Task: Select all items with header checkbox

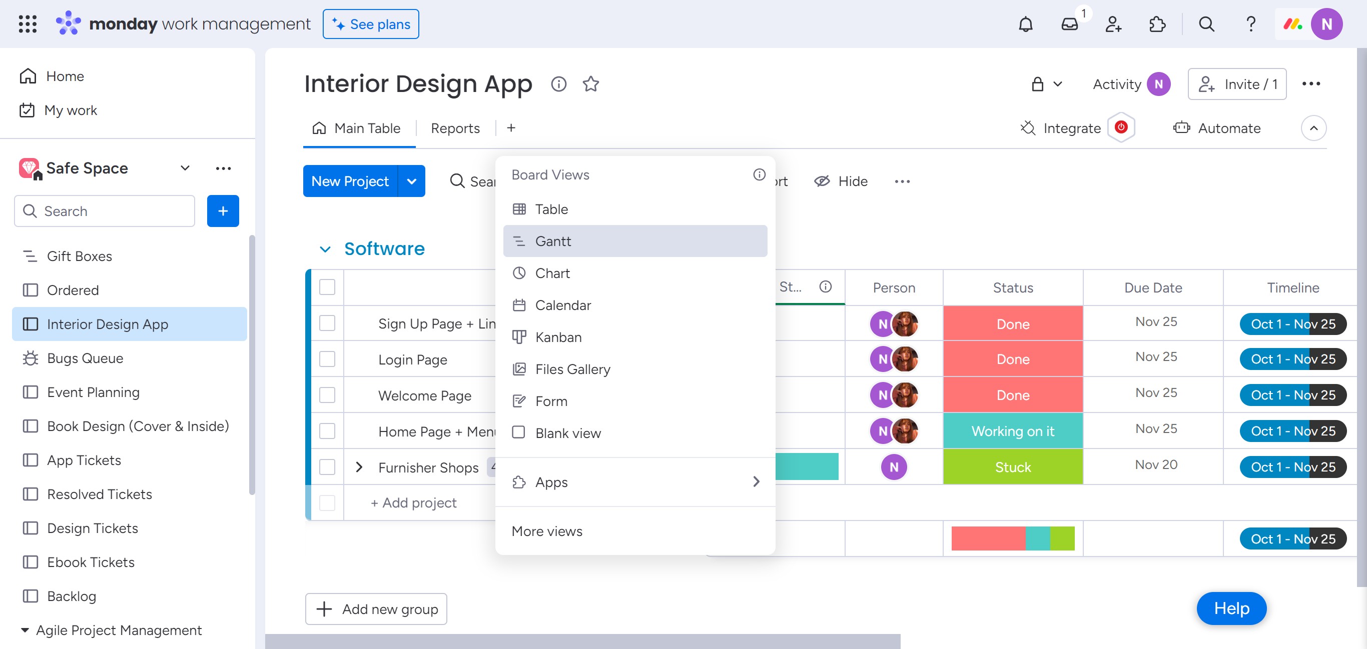Action: click(x=327, y=287)
